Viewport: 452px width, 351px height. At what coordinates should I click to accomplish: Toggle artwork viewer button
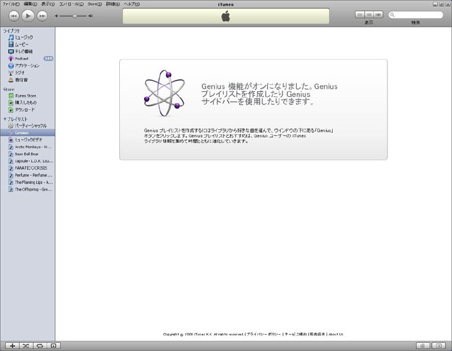[53, 346]
